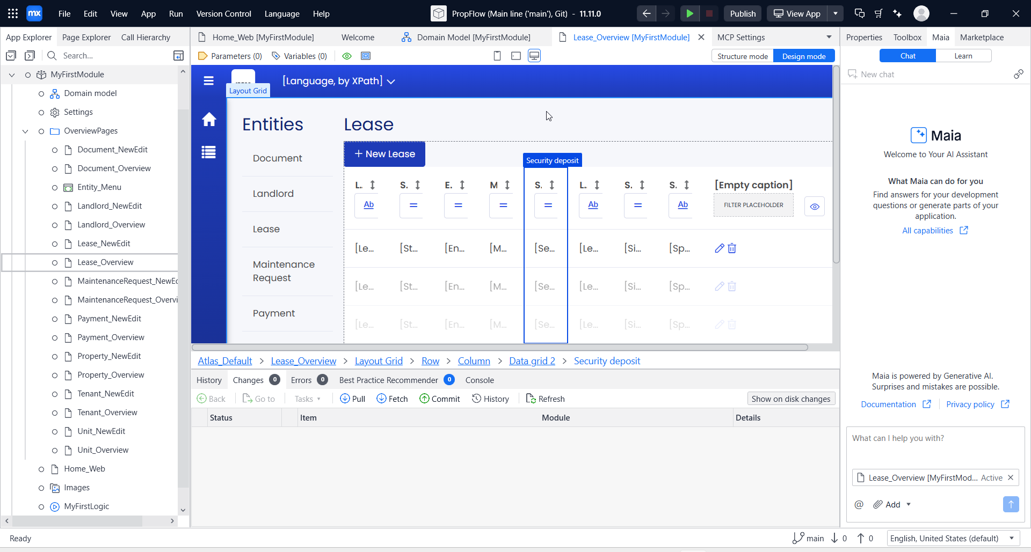
Task: Click Show on disk changes
Action: point(790,399)
